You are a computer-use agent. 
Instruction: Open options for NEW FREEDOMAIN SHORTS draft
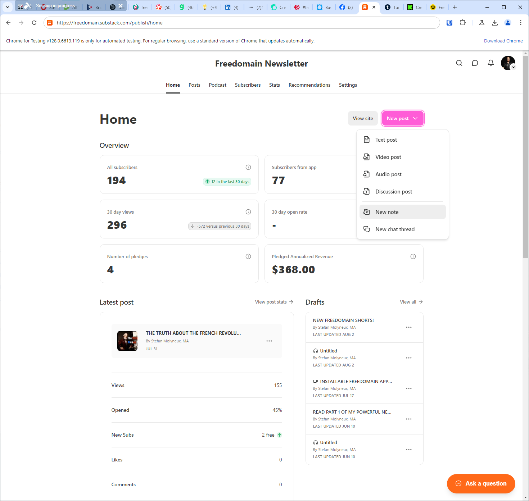click(409, 327)
